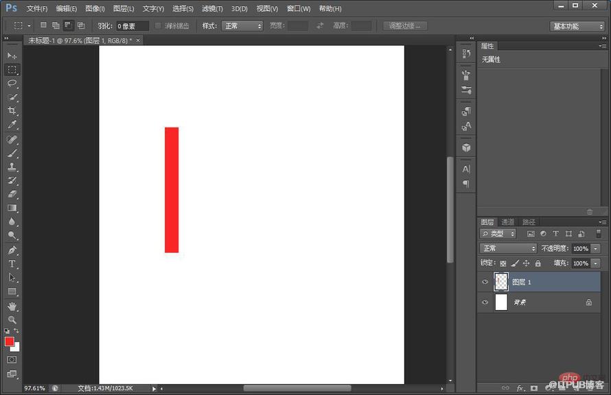This screenshot has width=611, height=395.
Task: Switch to the 路径 tab
Action: [x=529, y=222]
